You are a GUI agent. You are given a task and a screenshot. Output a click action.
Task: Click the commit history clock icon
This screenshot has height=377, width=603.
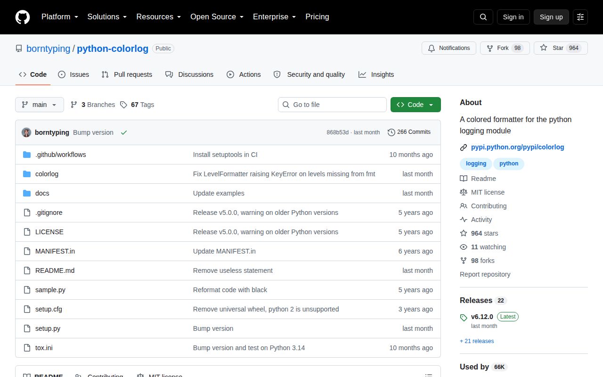391,132
